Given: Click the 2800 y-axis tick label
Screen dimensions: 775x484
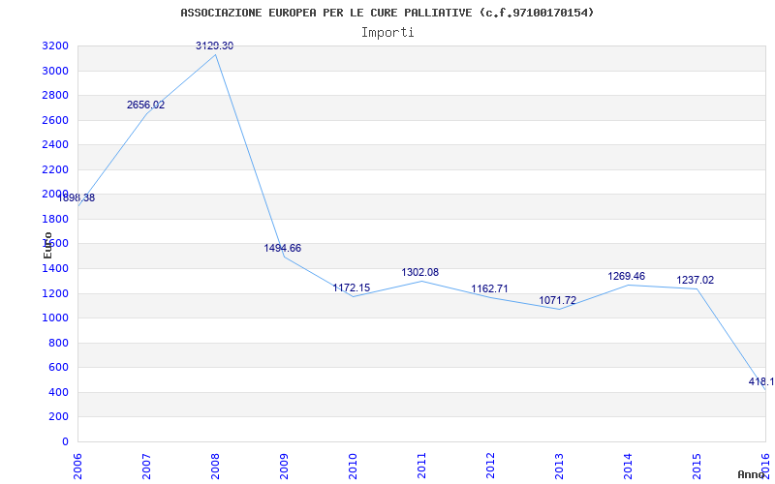Looking at the screenshot, I should [x=55, y=96].
